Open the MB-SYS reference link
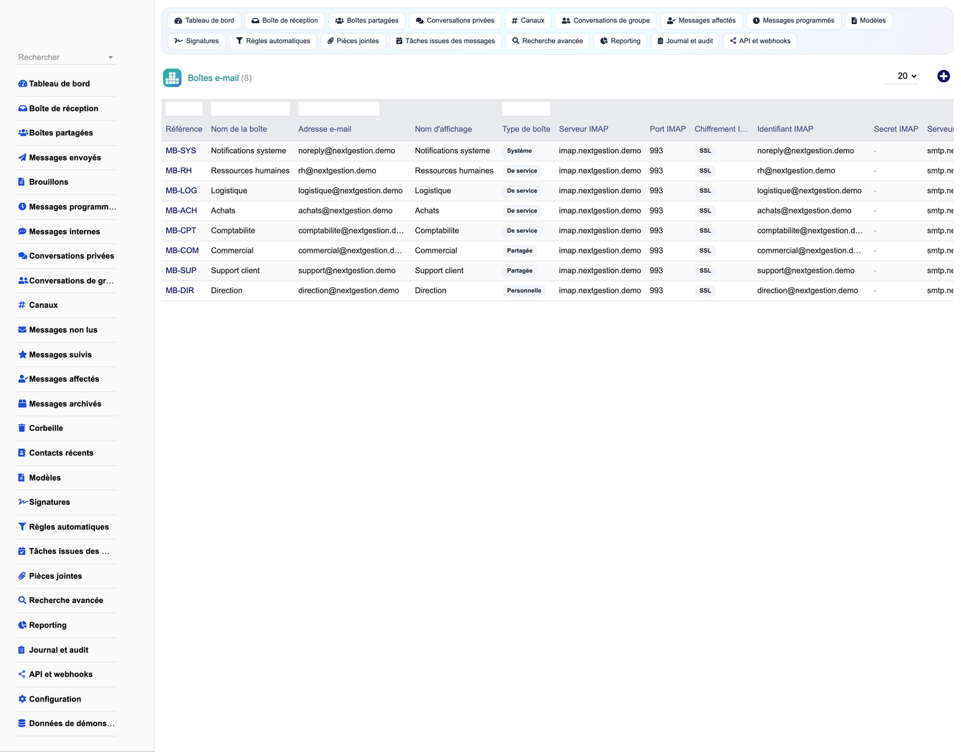Screen dimensions: 961x752 [181, 151]
